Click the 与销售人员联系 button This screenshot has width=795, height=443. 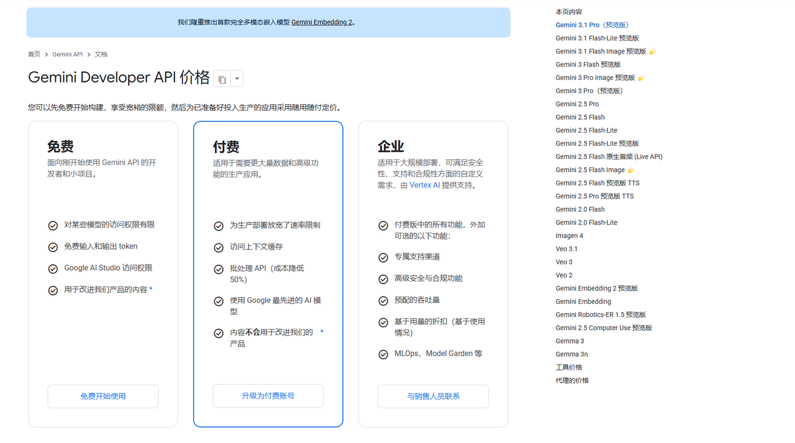coord(433,396)
